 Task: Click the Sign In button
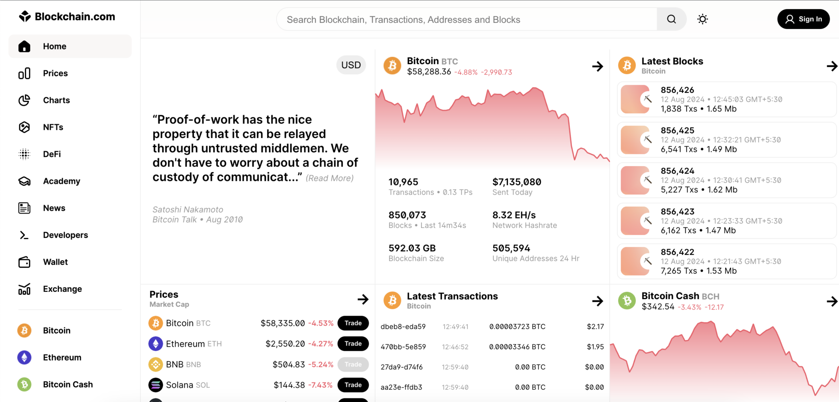(x=803, y=19)
